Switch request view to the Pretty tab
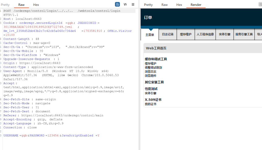Viewport: 262px width, 150px height. click(5, 5)
